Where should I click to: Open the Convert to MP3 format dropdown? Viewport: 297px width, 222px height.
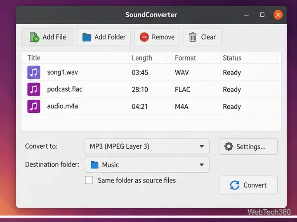147,146
